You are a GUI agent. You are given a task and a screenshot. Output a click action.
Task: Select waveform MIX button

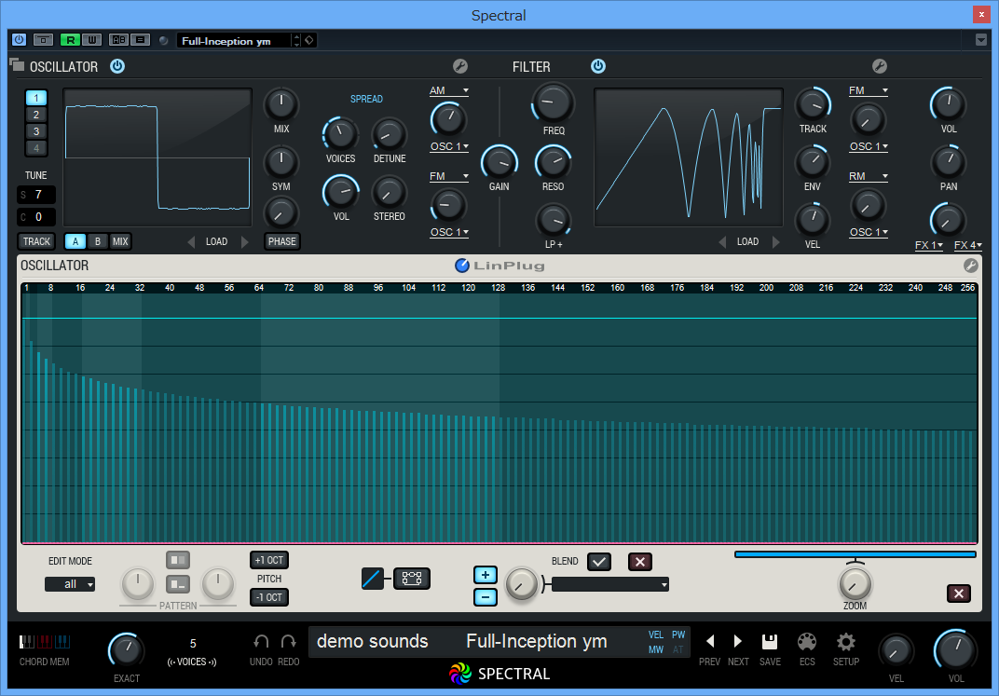(x=120, y=241)
